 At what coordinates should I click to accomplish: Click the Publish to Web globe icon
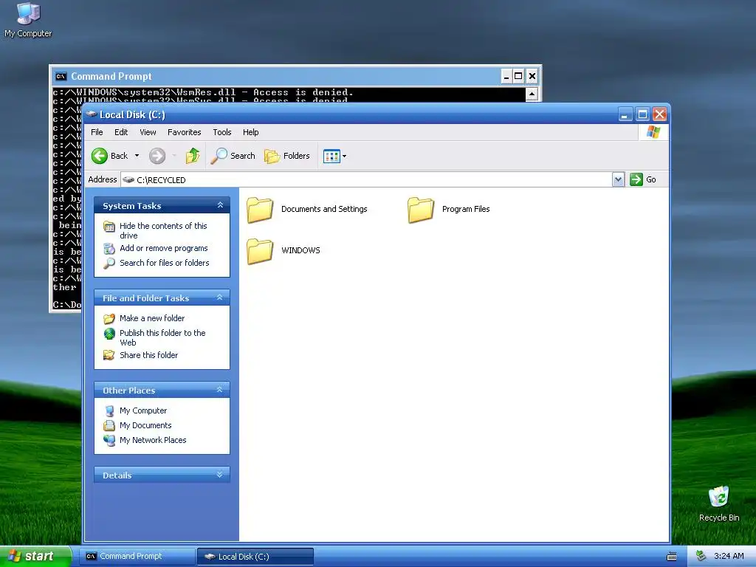[x=109, y=333]
